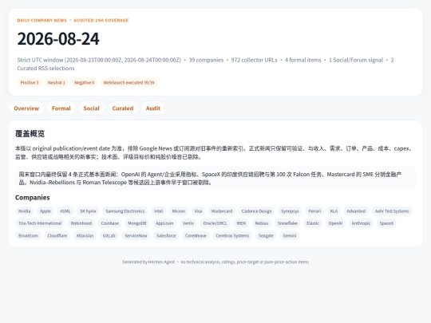
Task: Click the Cadence Design chip
Action: (256, 211)
